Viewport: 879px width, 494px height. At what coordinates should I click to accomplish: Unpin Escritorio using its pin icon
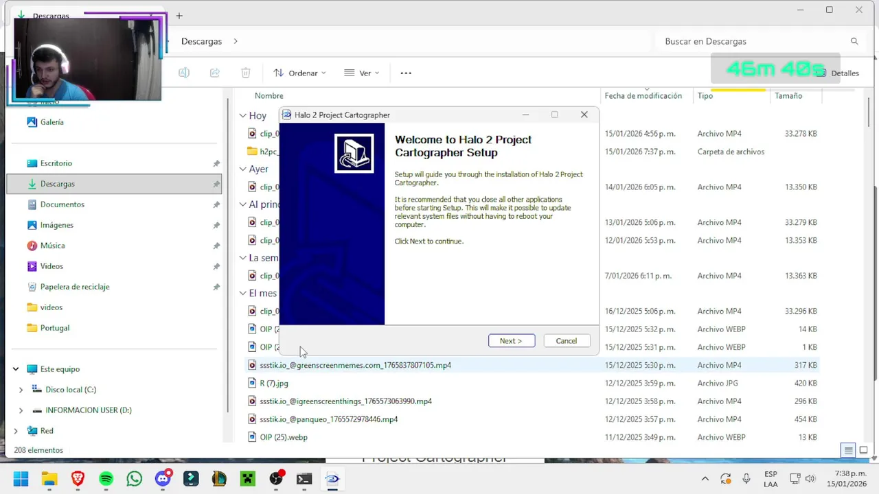216,163
